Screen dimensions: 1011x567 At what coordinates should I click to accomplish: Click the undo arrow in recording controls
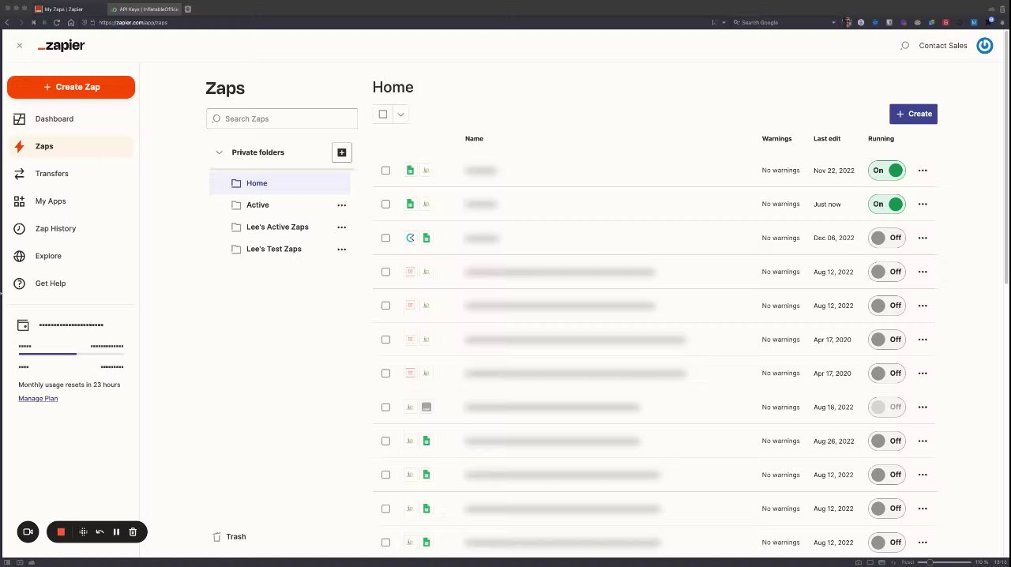tap(100, 532)
